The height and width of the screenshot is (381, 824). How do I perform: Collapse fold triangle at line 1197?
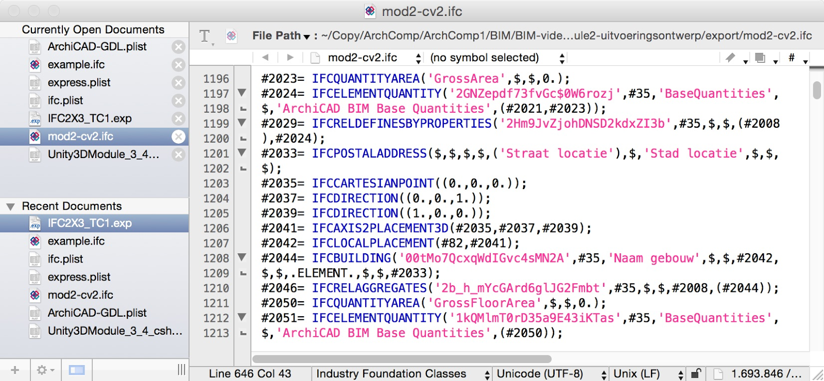(242, 93)
